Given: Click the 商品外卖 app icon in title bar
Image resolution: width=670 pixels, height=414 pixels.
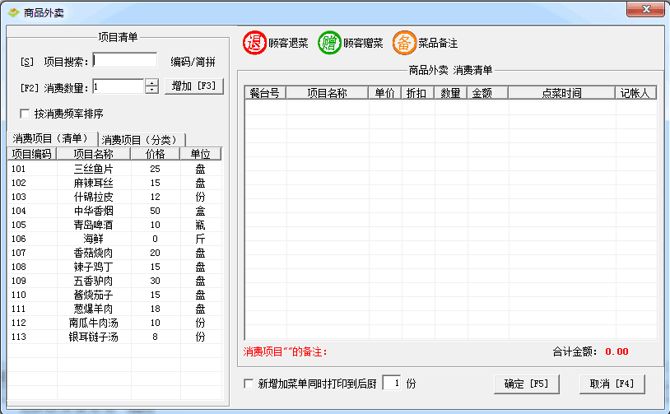Looking at the screenshot, I should click(x=13, y=12).
